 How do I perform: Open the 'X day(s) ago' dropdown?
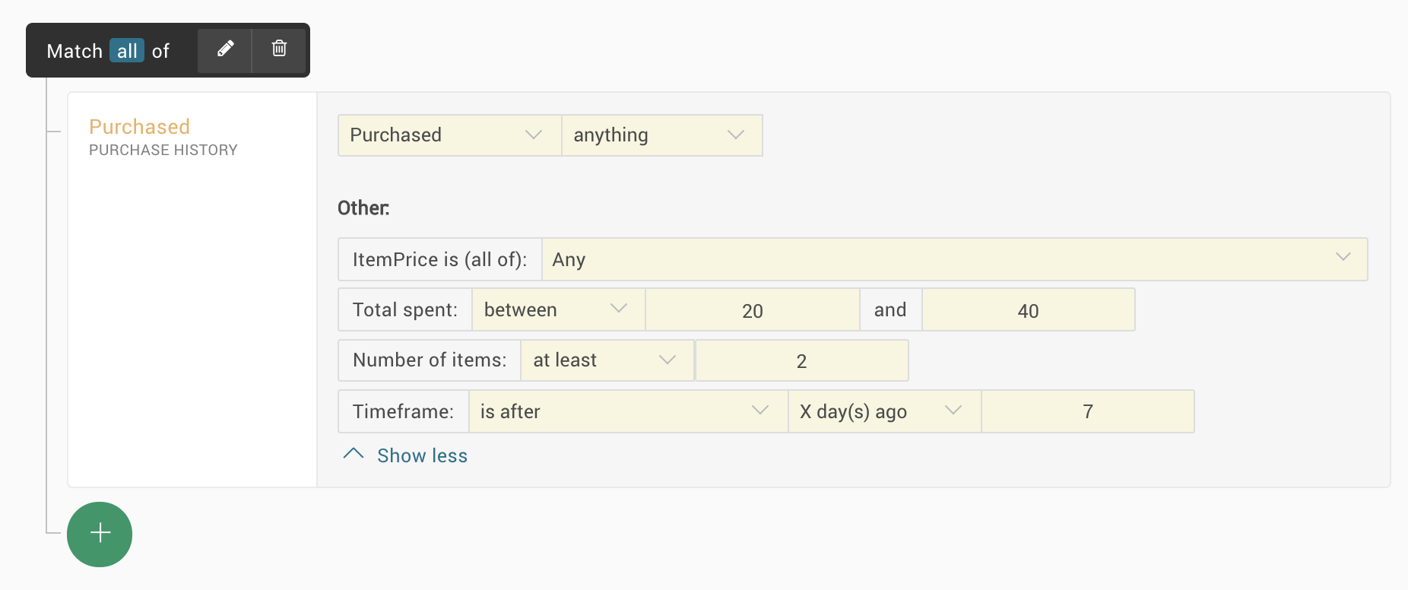883,411
